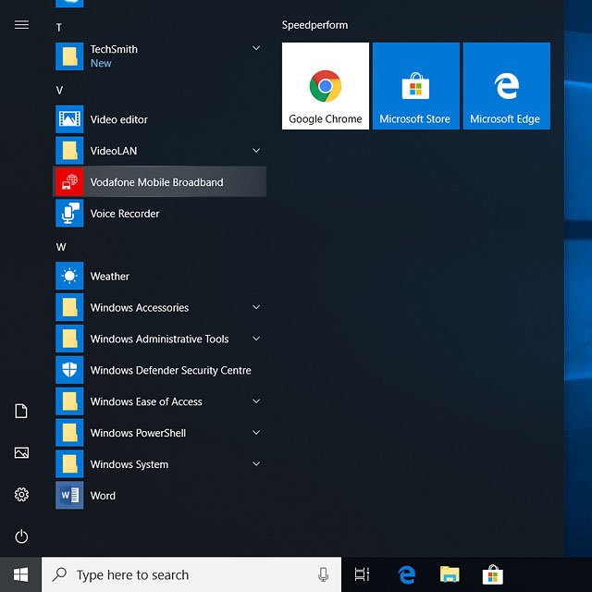Expand Windows PowerShell folder
592x592 pixels.
coord(256,433)
